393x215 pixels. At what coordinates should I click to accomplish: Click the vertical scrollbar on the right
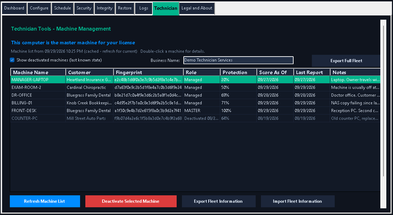click(383, 114)
